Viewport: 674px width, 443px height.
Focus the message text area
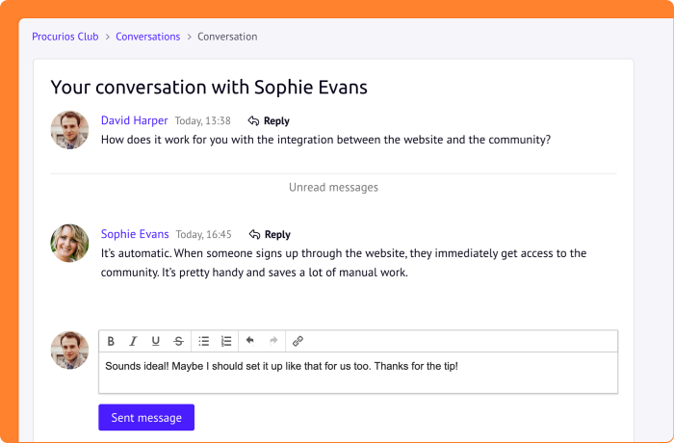[x=358, y=373]
